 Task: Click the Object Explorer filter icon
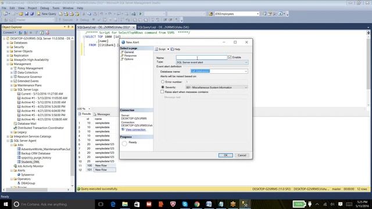pos(37,33)
